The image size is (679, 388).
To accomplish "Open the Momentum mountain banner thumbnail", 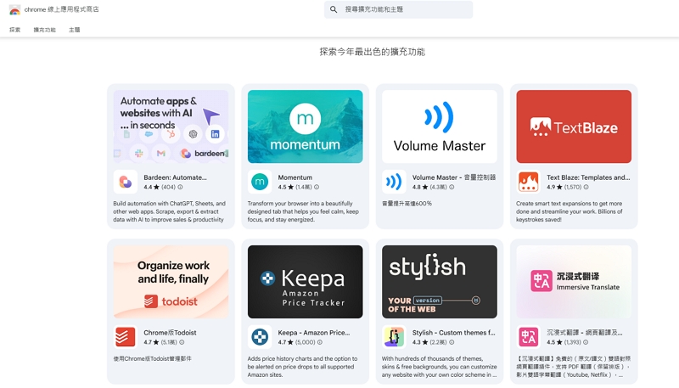I will click(x=306, y=127).
